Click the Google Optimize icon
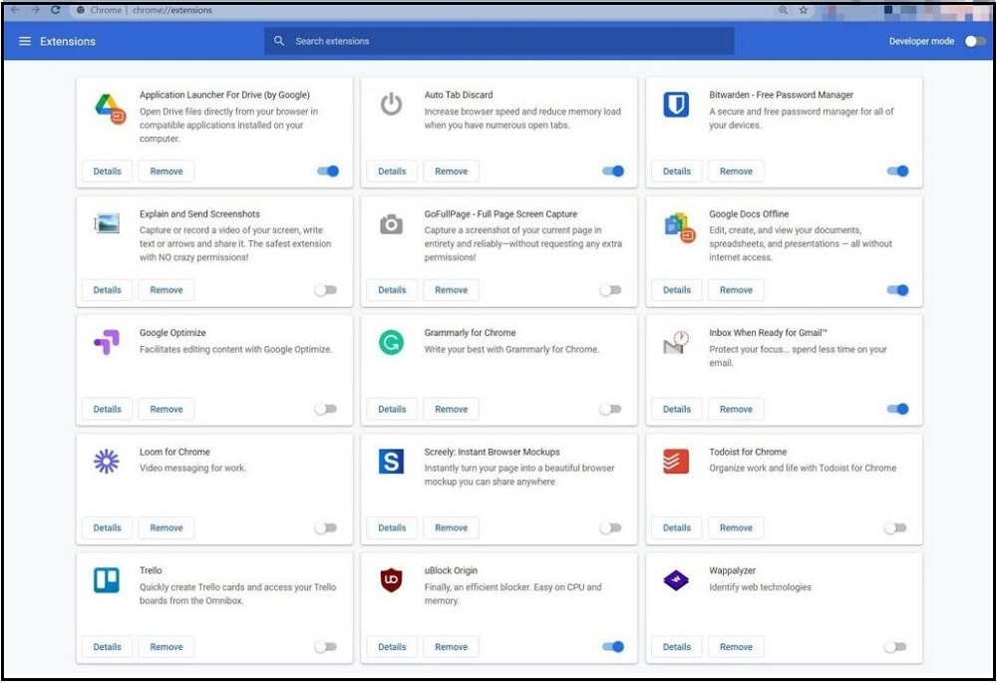The height and width of the screenshot is (683, 997). (107, 342)
